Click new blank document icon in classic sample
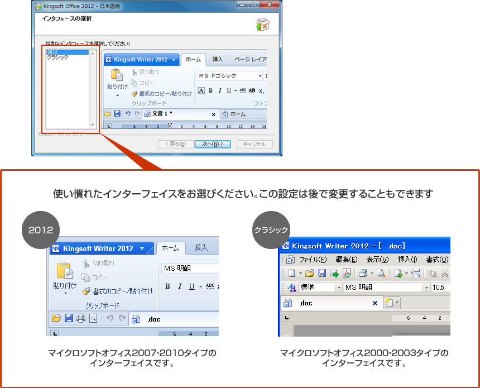480x388 pixels. point(292,273)
